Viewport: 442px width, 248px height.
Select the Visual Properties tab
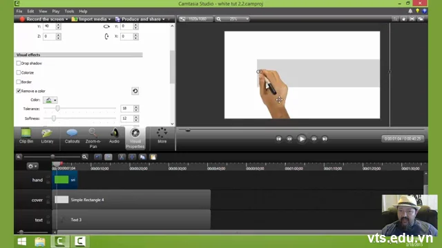tap(135, 138)
